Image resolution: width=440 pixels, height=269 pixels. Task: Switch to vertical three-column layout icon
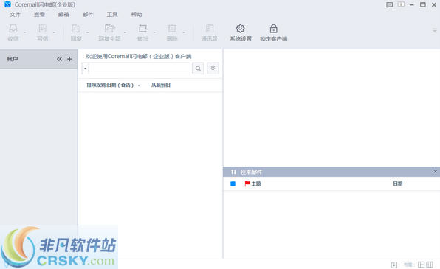pyautogui.click(x=430, y=265)
